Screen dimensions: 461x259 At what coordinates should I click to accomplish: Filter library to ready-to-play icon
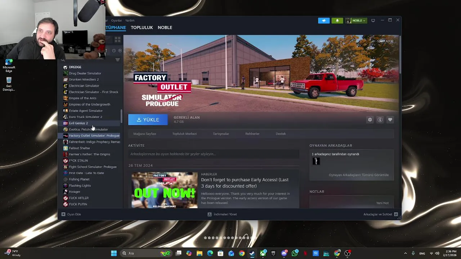click(120, 51)
